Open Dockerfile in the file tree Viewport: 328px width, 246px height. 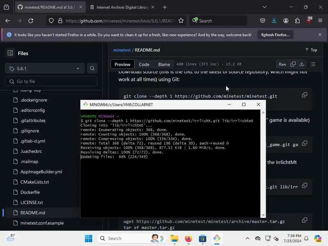click(x=30, y=192)
